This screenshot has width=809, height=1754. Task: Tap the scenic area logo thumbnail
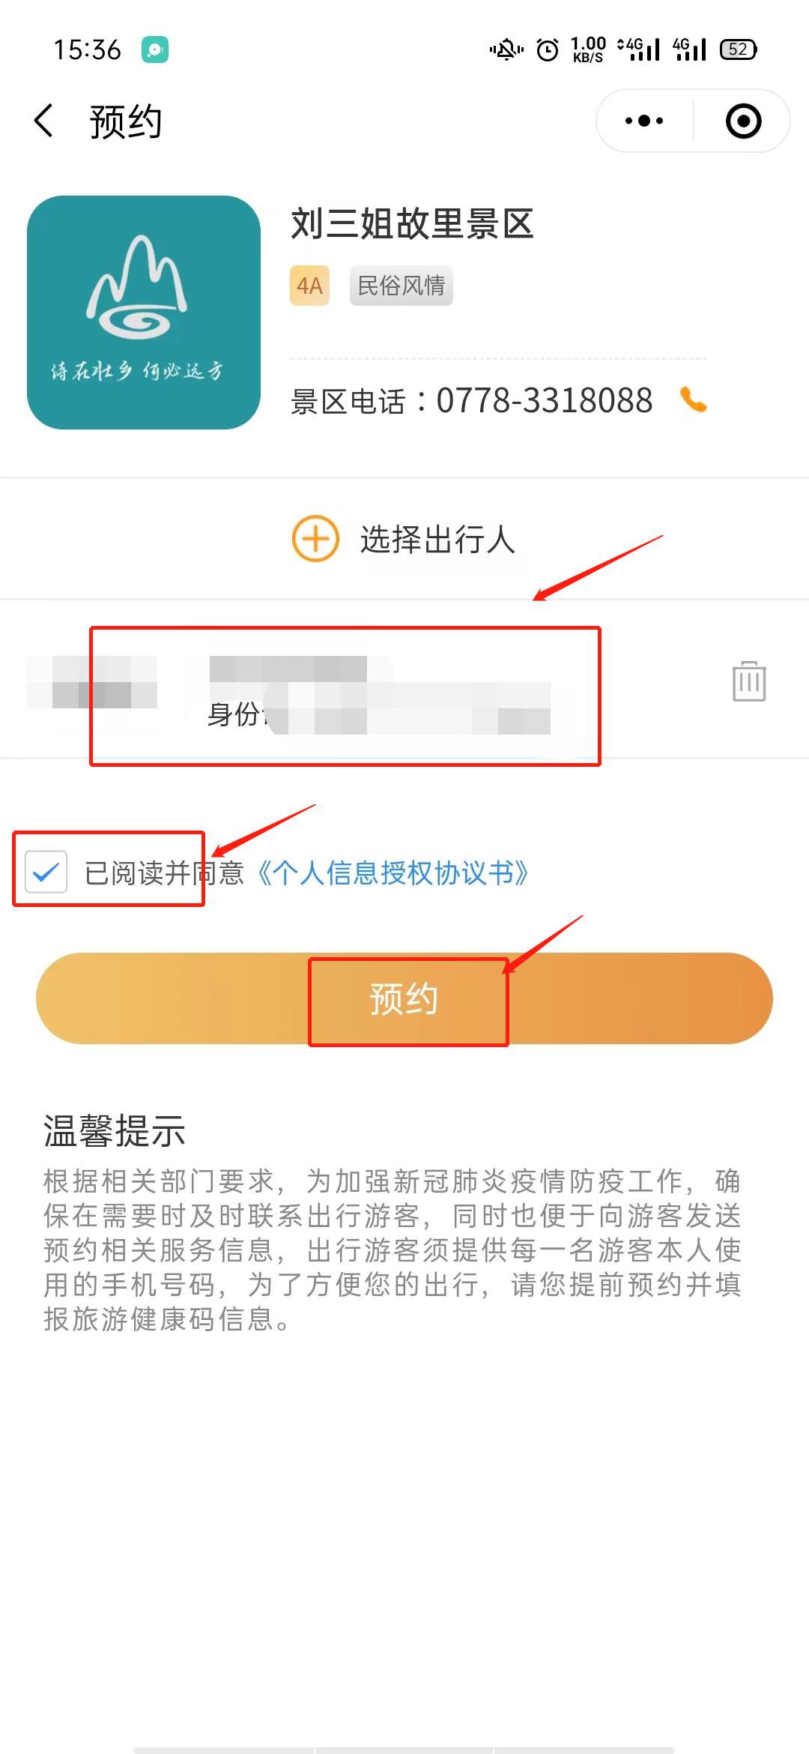[144, 313]
